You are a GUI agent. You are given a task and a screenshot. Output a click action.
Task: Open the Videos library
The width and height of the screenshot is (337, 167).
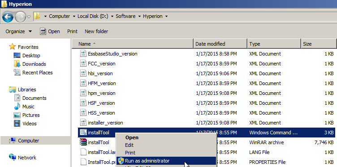coord(29,124)
